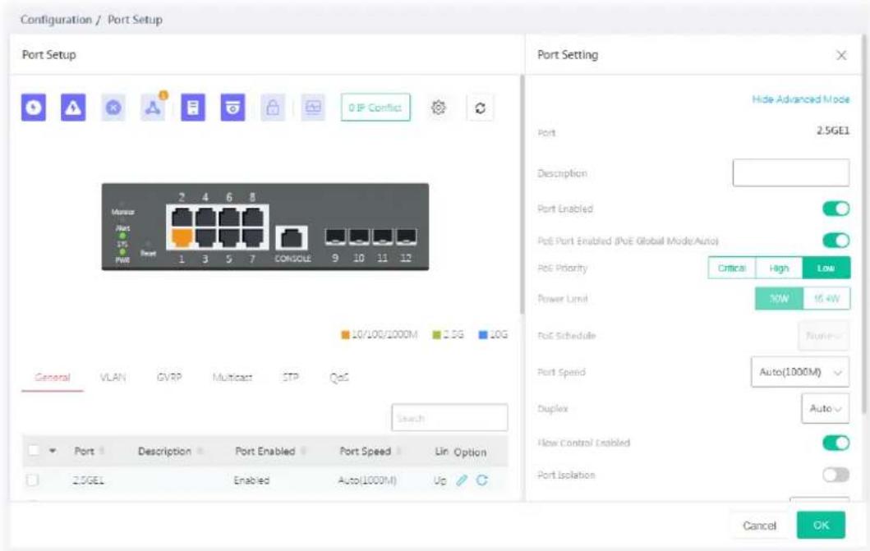This screenshot has width=870, height=551.
Task: Click the pencil edit icon for 2.5GE1
Action: click(462, 480)
